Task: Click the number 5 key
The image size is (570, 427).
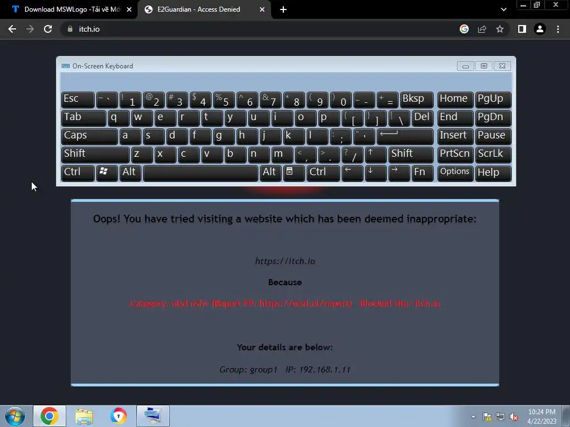Action: point(224,100)
